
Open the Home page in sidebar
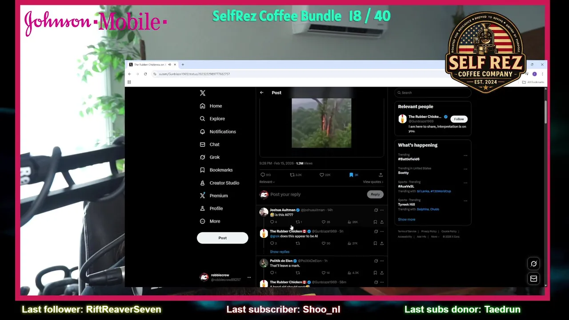(x=211, y=106)
